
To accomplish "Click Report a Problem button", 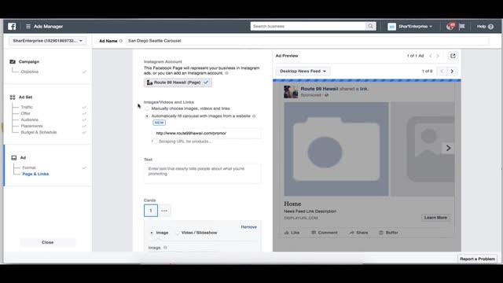I will point(477,259).
